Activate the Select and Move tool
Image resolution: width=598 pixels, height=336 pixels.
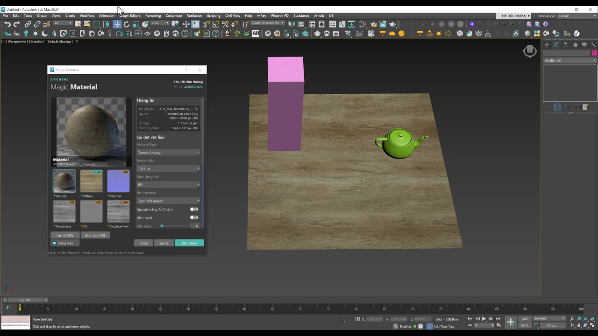pos(117,24)
